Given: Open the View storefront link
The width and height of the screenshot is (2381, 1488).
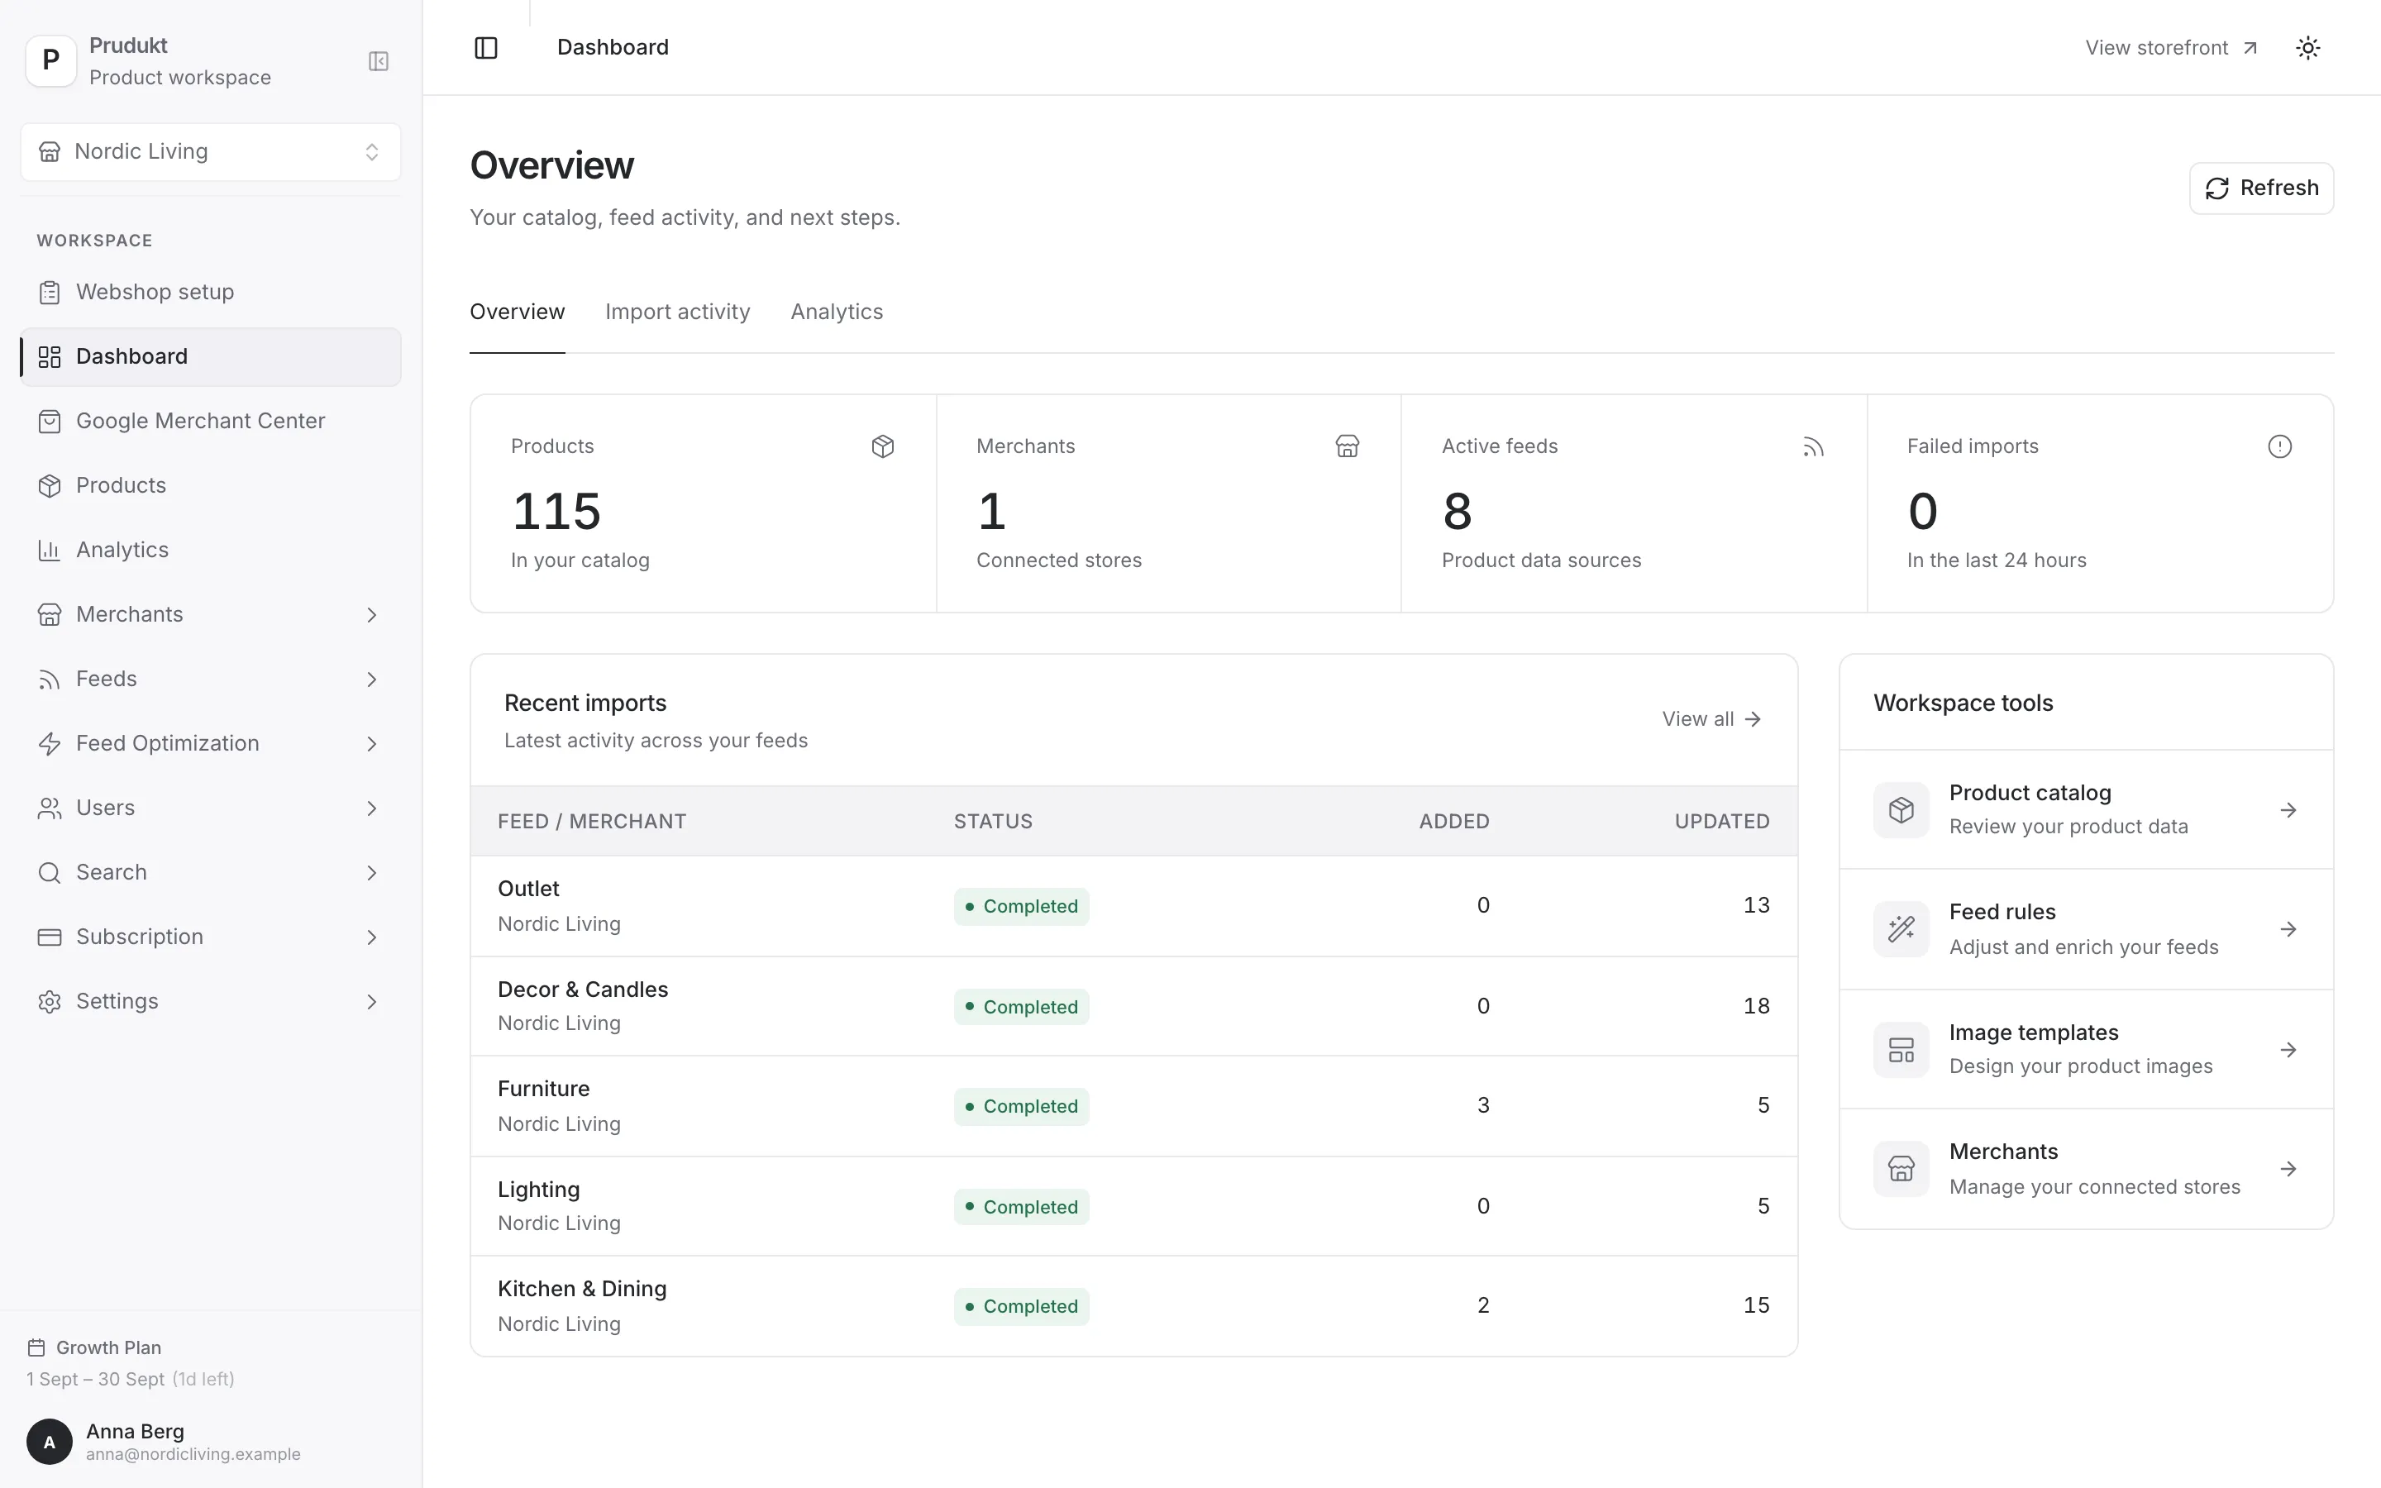Looking at the screenshot, I should pos(2170,47).
